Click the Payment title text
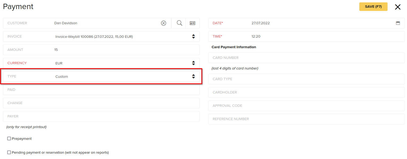 18,7
